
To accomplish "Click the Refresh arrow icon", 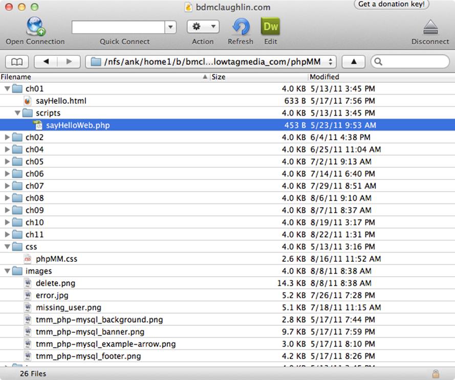I will pos(241,27).
